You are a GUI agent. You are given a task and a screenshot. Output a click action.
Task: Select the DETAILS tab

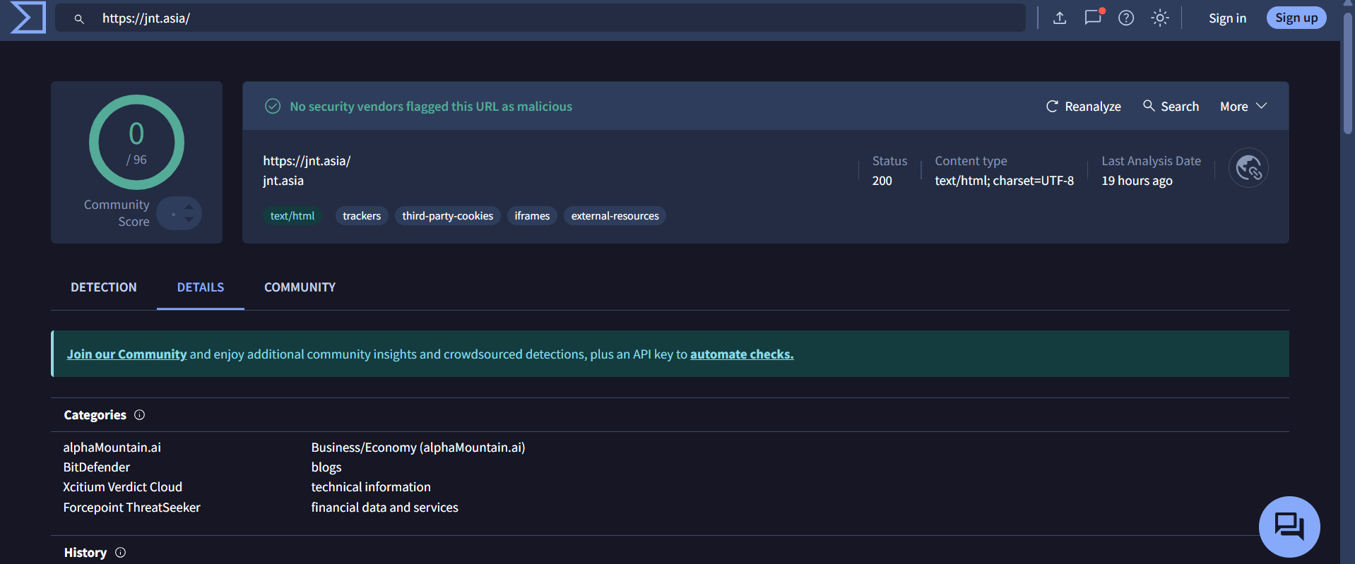click(201, 287)
